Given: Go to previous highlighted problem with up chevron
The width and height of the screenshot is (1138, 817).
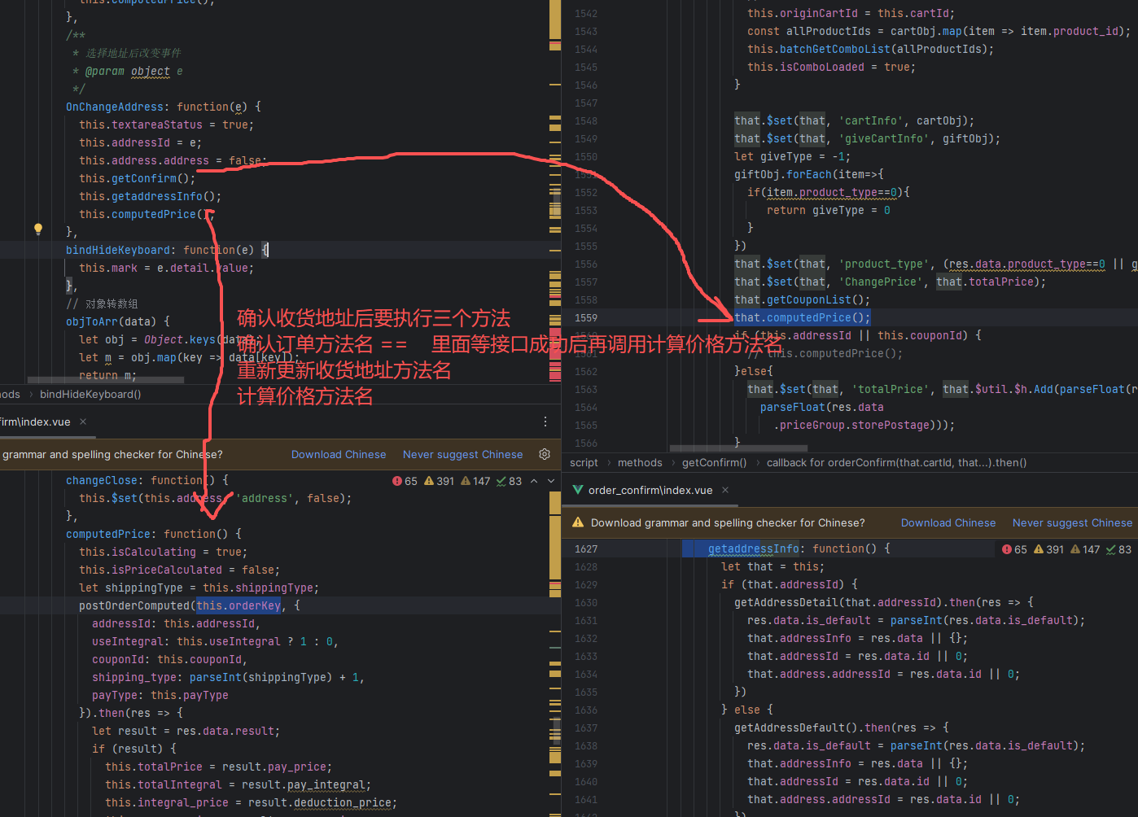Looking at the screenshot, I should click(534, 481).
